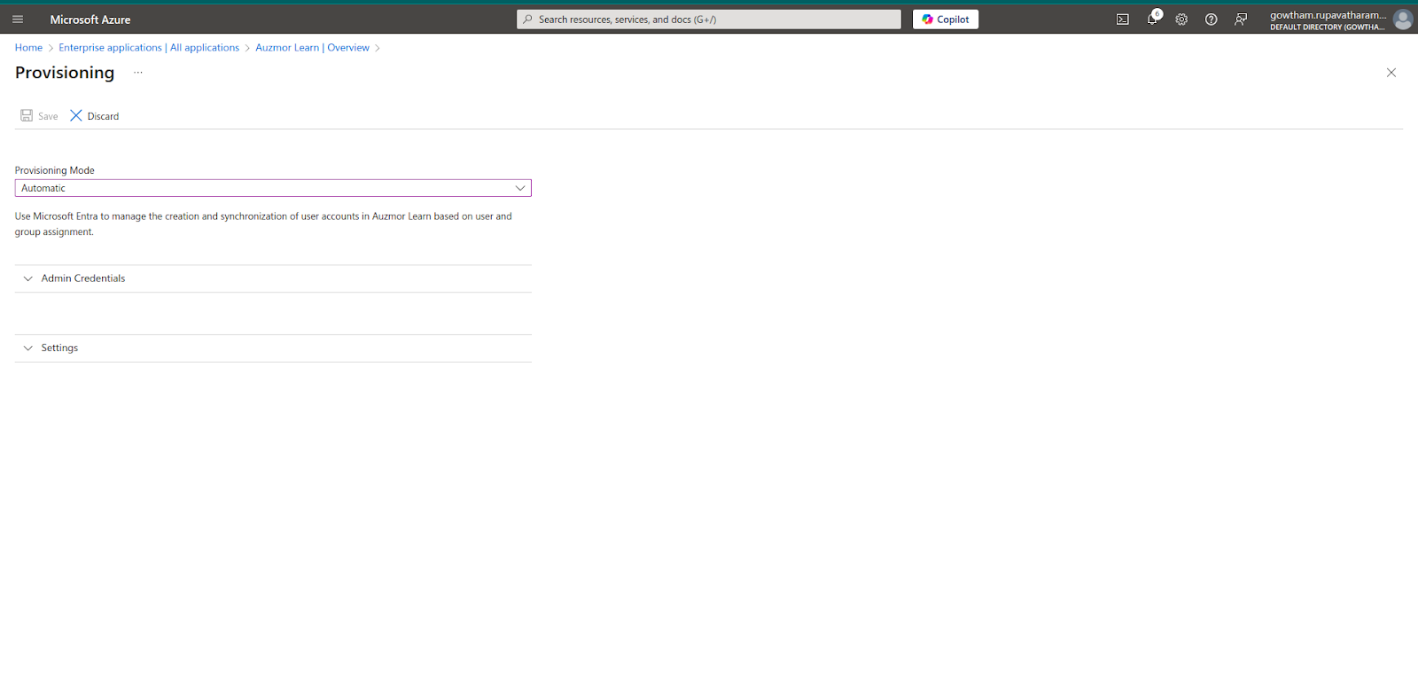1418x681 pixels.
Task: Open the portal hamburger menu
Action: 18,20
